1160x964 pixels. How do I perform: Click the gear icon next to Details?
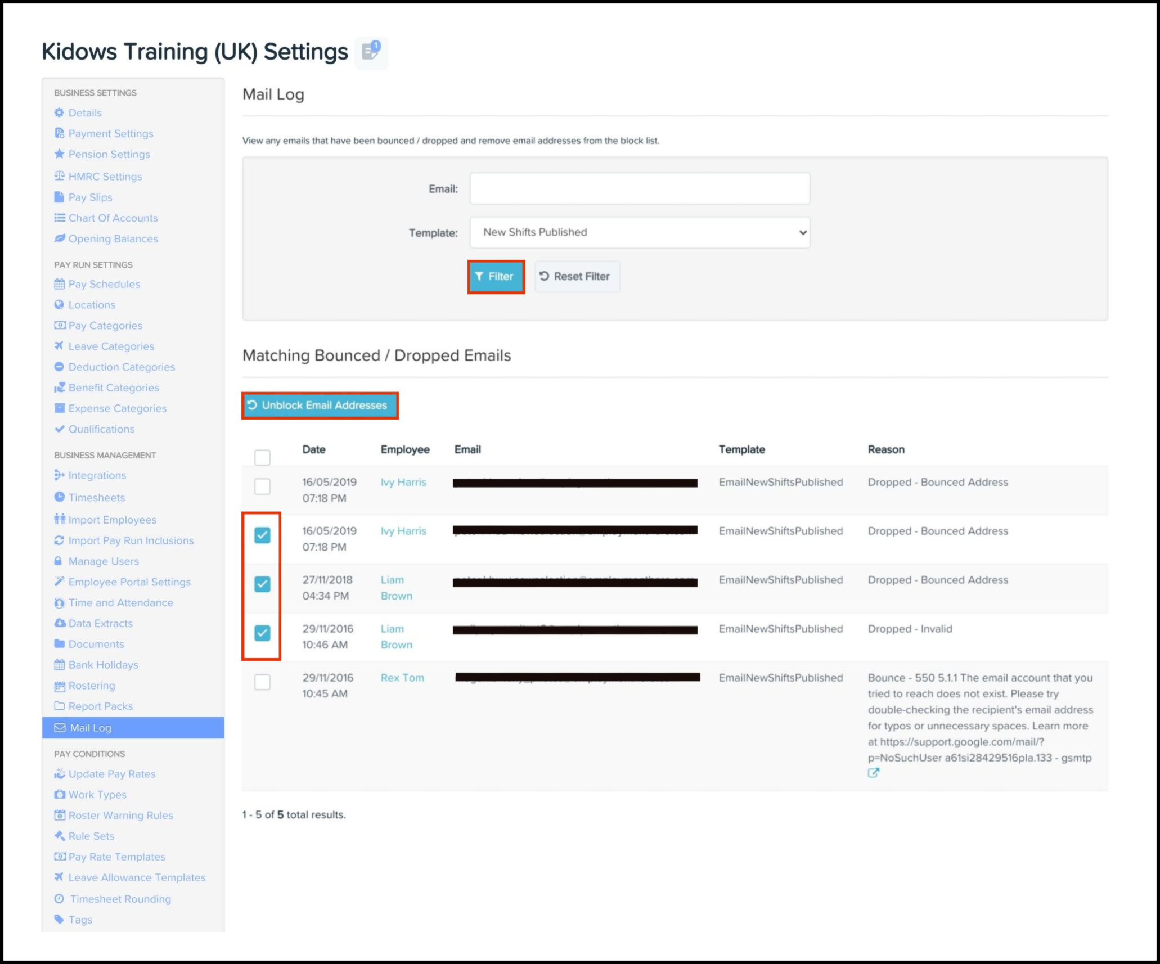click(x=59, y=112)
